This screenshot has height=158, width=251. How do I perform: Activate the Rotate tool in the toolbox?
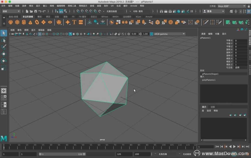(4, 61)
